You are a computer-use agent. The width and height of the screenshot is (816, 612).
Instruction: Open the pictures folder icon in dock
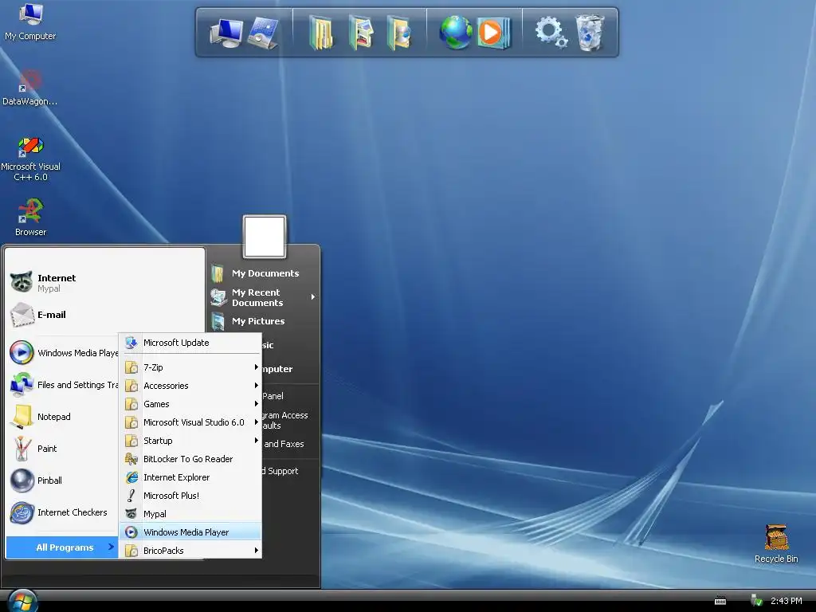tap(361, 33)
